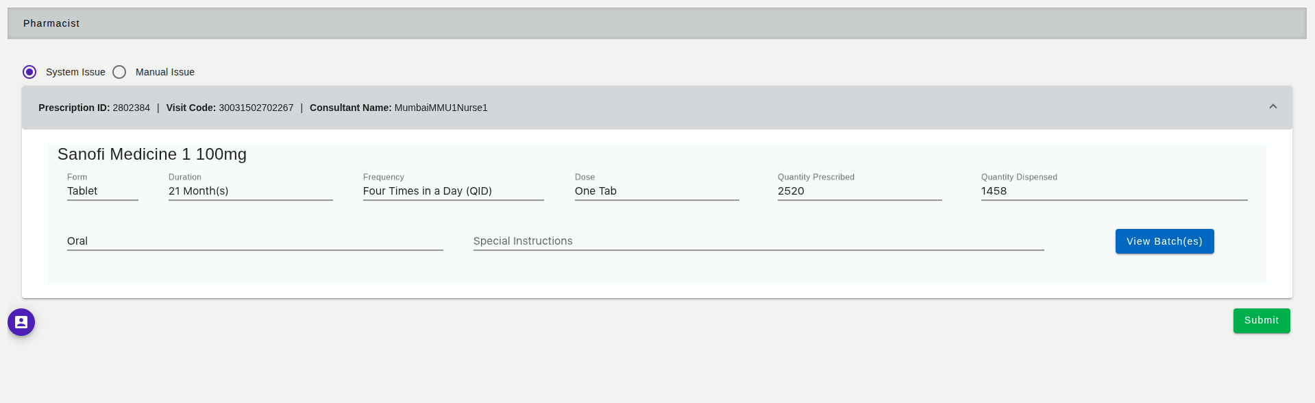Screen dimensions: 1315x403
Task: Click the Form field showing Tablet
Action: click(102, 191)
